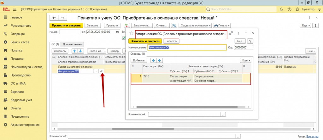Add Амортизация ОС dialog to favorites star
This screenshot has width=323, height=140.
point(131,33)
